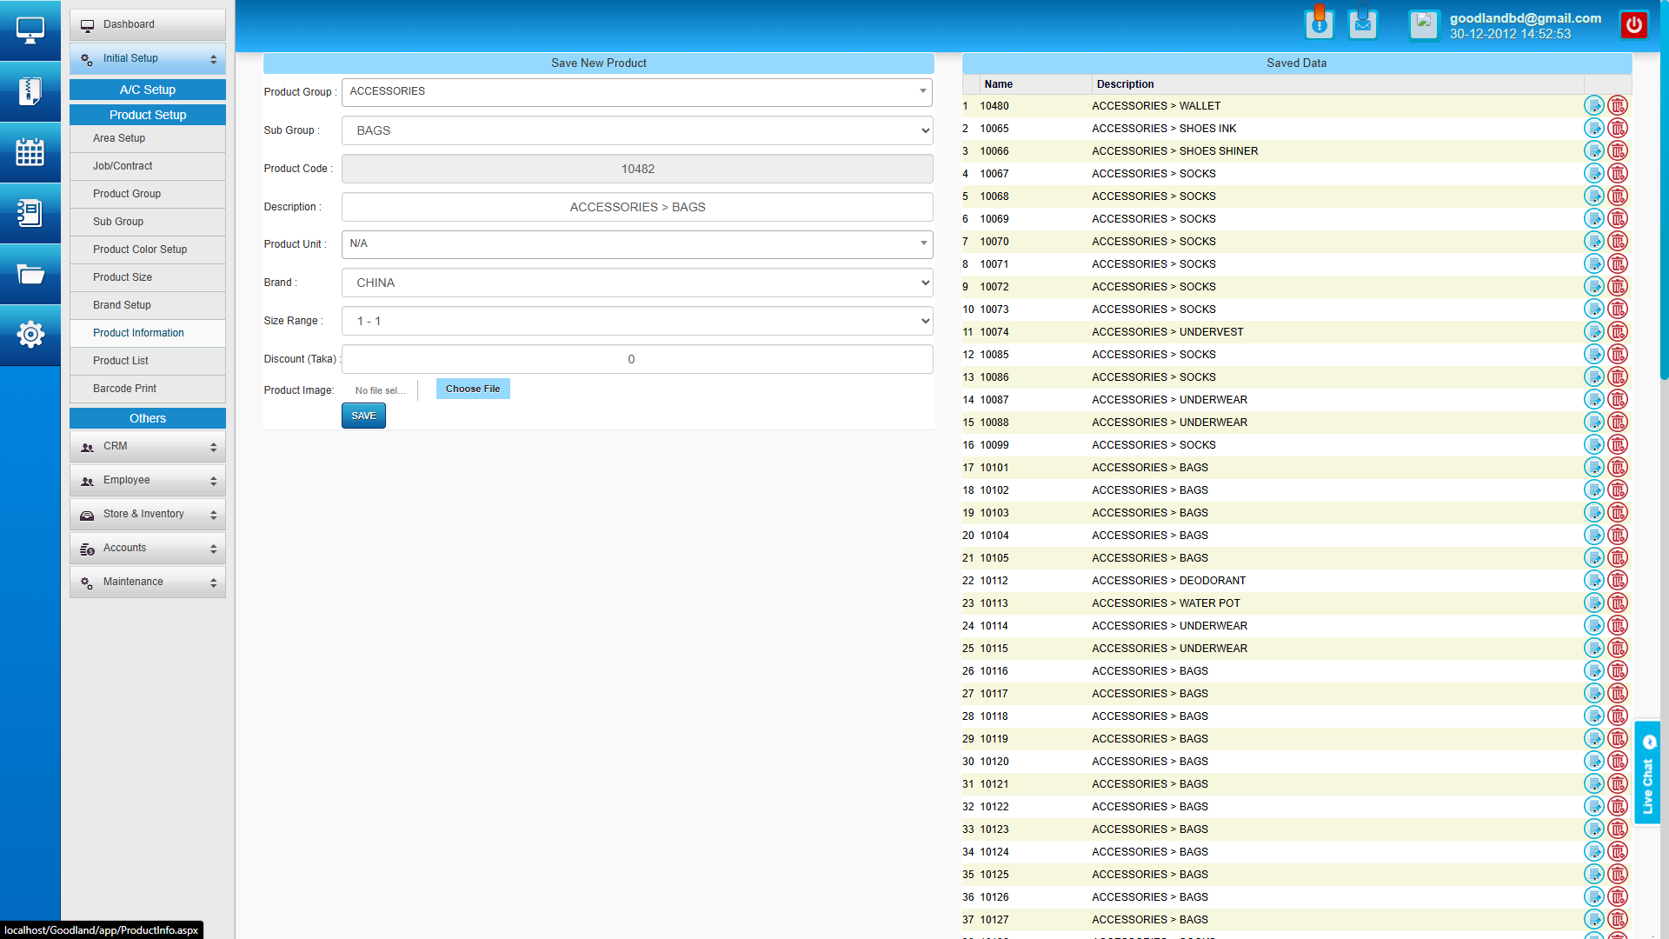Click Choose File for the Product Image

[473, 389]
